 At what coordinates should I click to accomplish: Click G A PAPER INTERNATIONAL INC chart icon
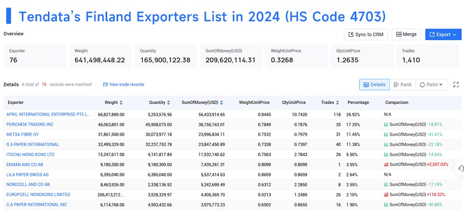(x=386, y=204)
